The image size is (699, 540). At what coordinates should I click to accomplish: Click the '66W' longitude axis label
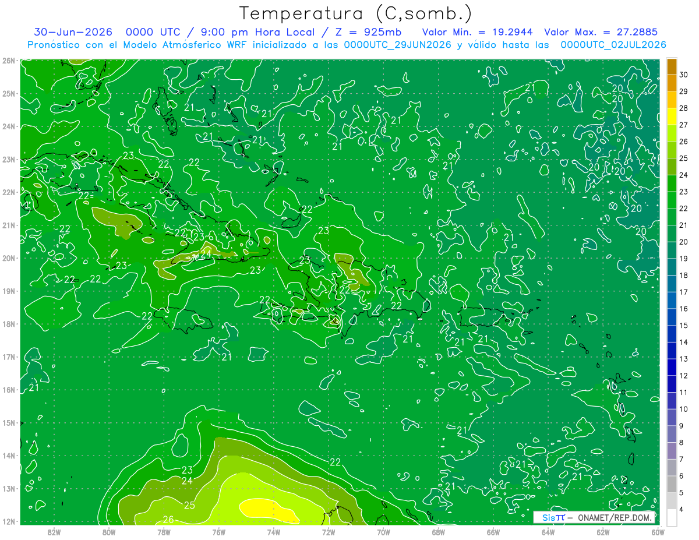pos(493,531)
